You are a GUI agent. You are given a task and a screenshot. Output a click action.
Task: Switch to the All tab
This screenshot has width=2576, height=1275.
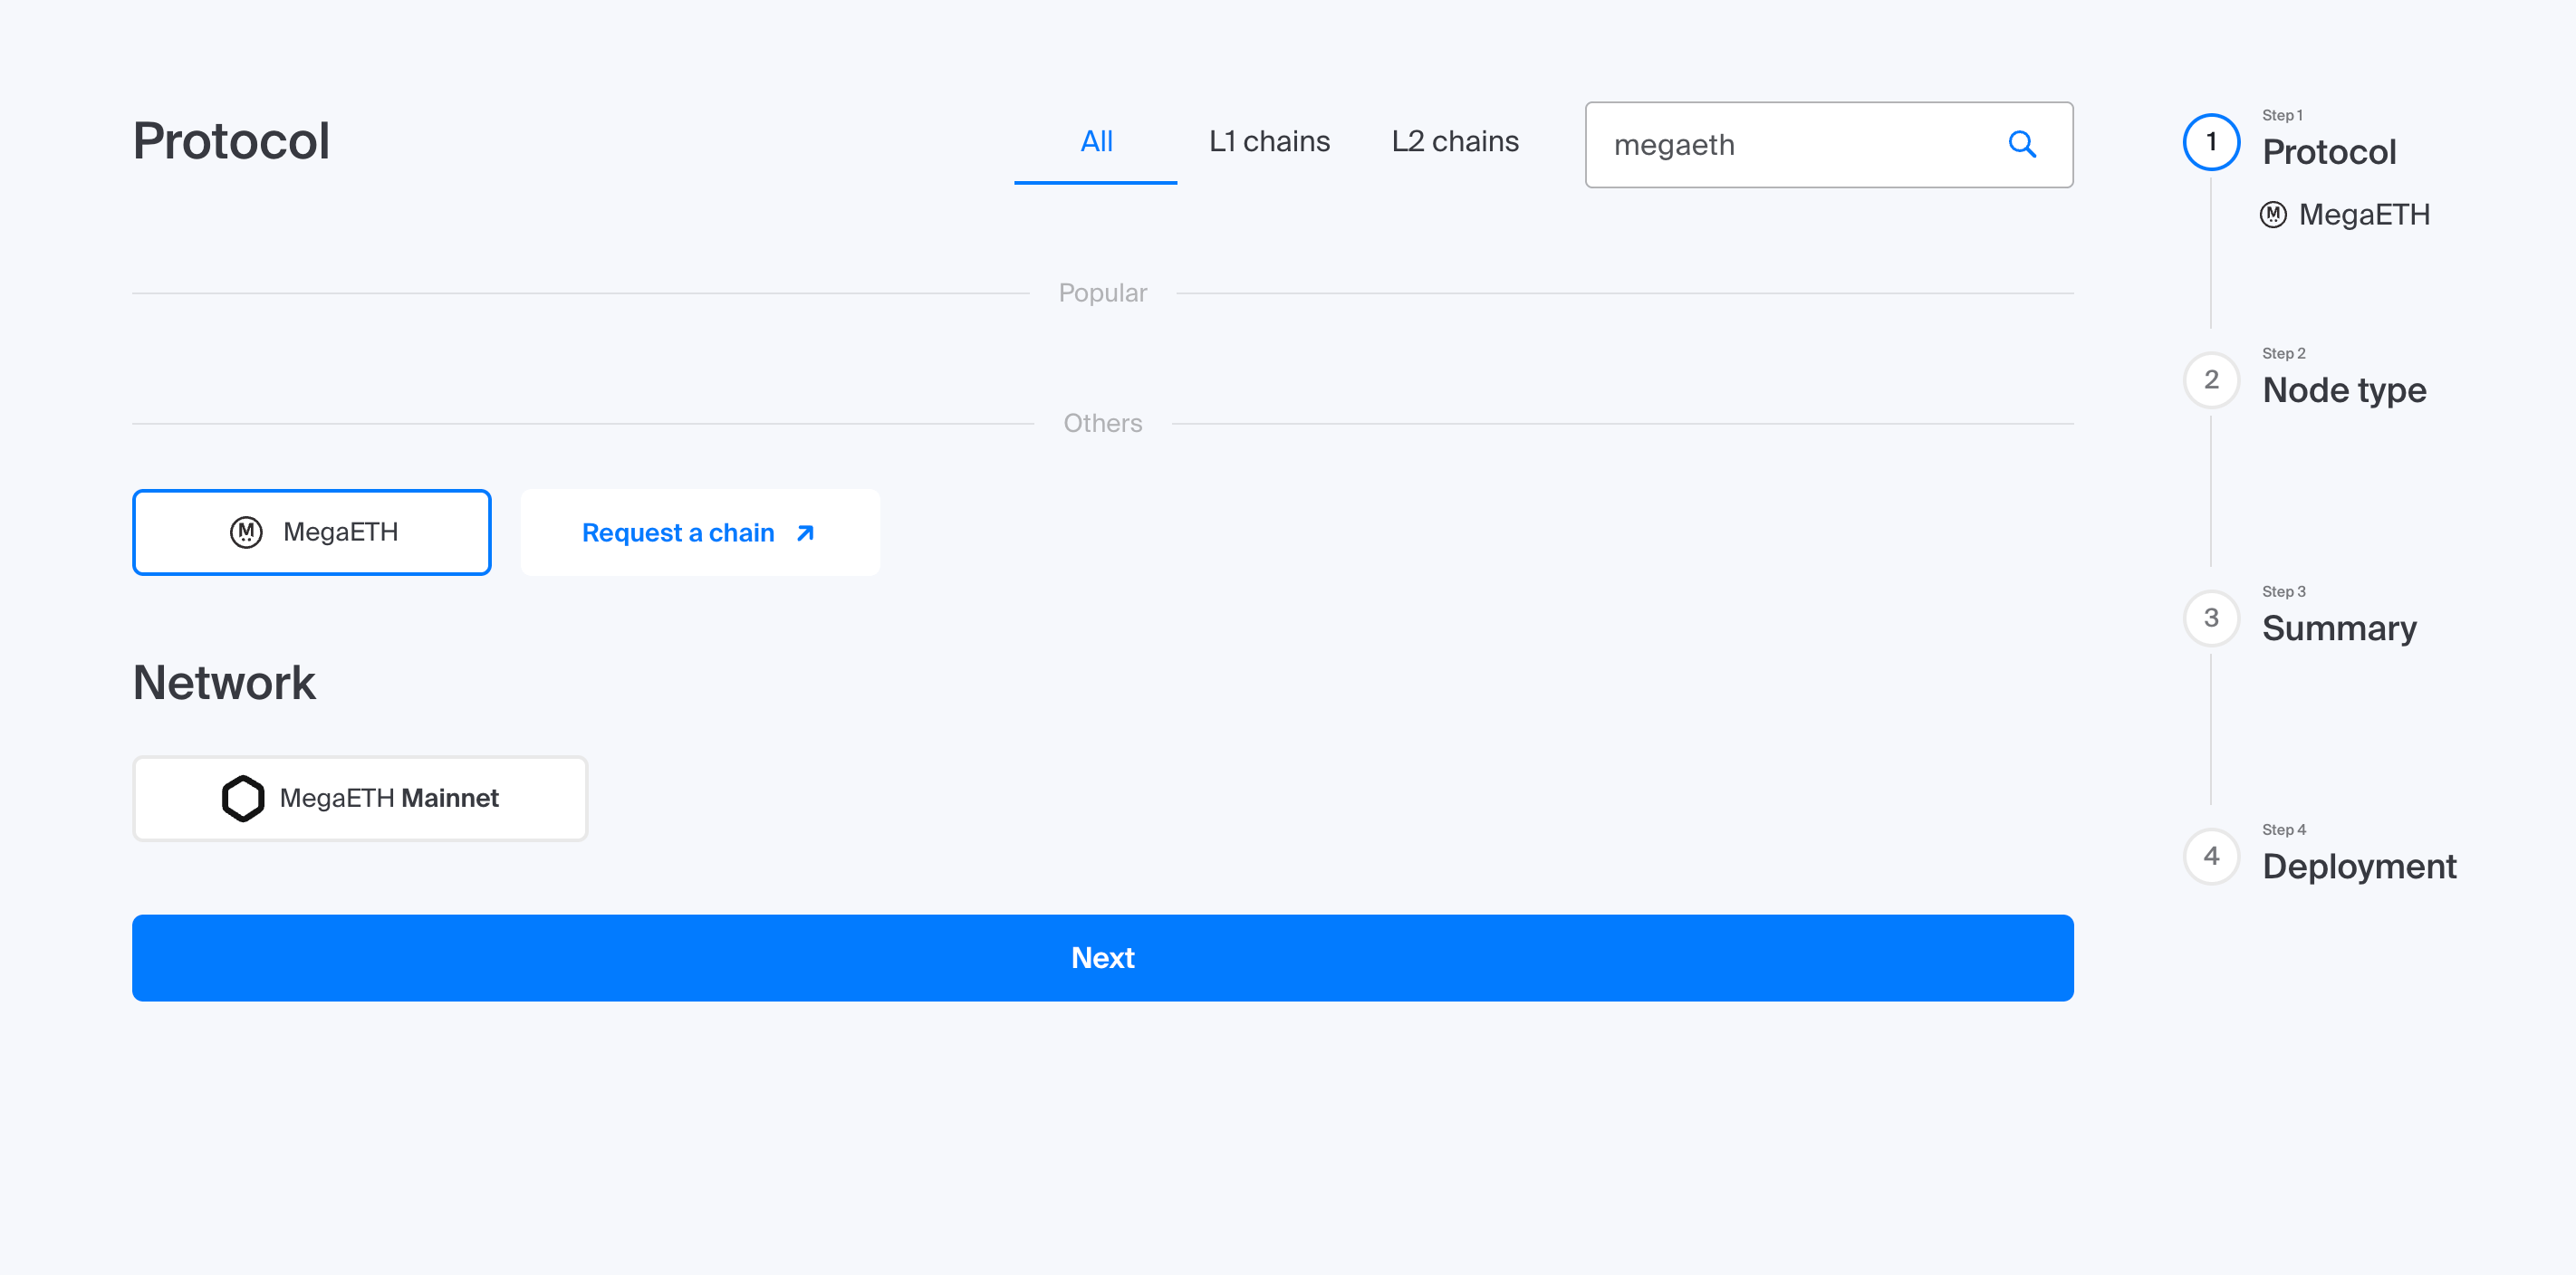[x=1096, y=142]
